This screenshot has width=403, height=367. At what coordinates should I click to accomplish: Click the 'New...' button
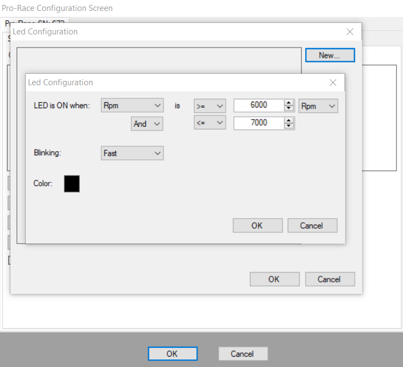[x=330, y=55]
